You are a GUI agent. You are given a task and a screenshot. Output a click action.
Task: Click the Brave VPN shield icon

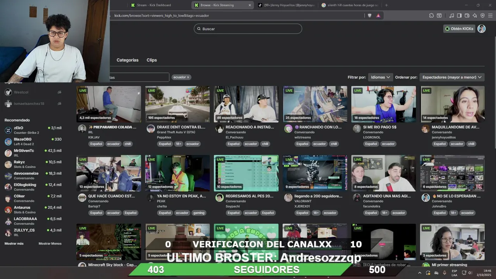coord(482,15)
